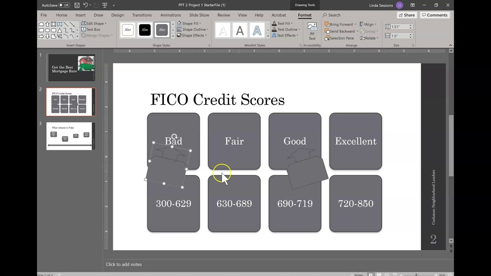The height and width of the screenshot is (276, 491).
Task: Open the Shape Outline dropdown arrow
Action: click(208, 30)
